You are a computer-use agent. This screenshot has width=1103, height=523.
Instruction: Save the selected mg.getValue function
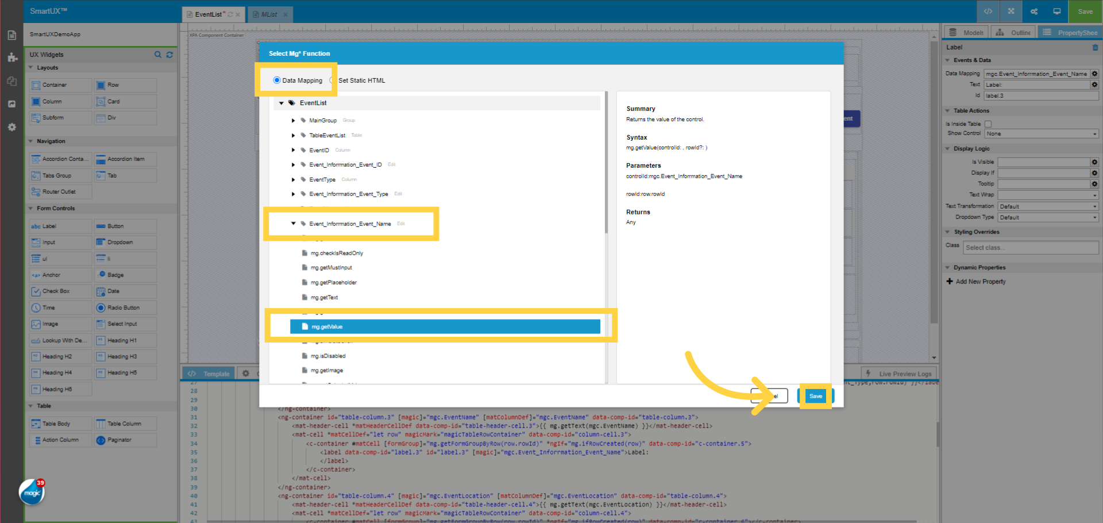[816, 395]
